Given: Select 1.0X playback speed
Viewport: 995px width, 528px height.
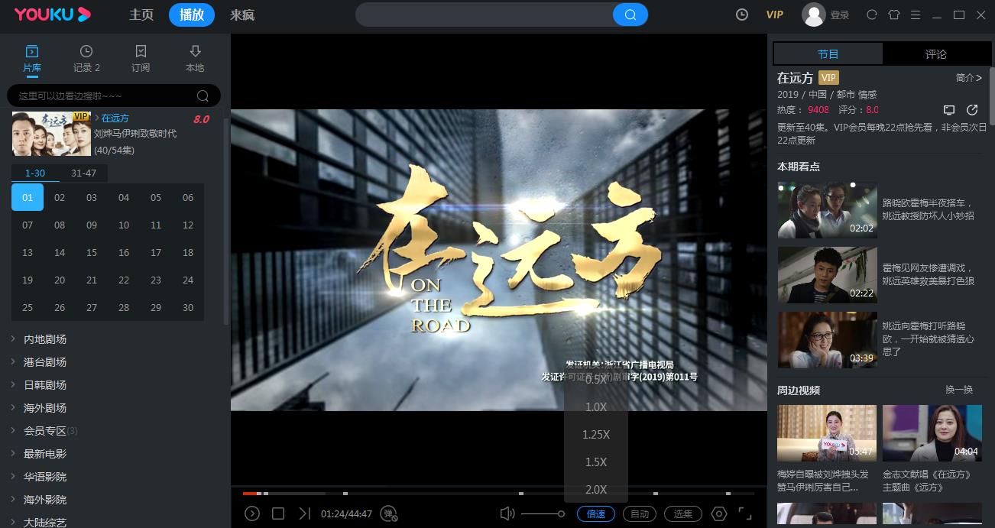Looking at the screenshot, I should [596, 407].
